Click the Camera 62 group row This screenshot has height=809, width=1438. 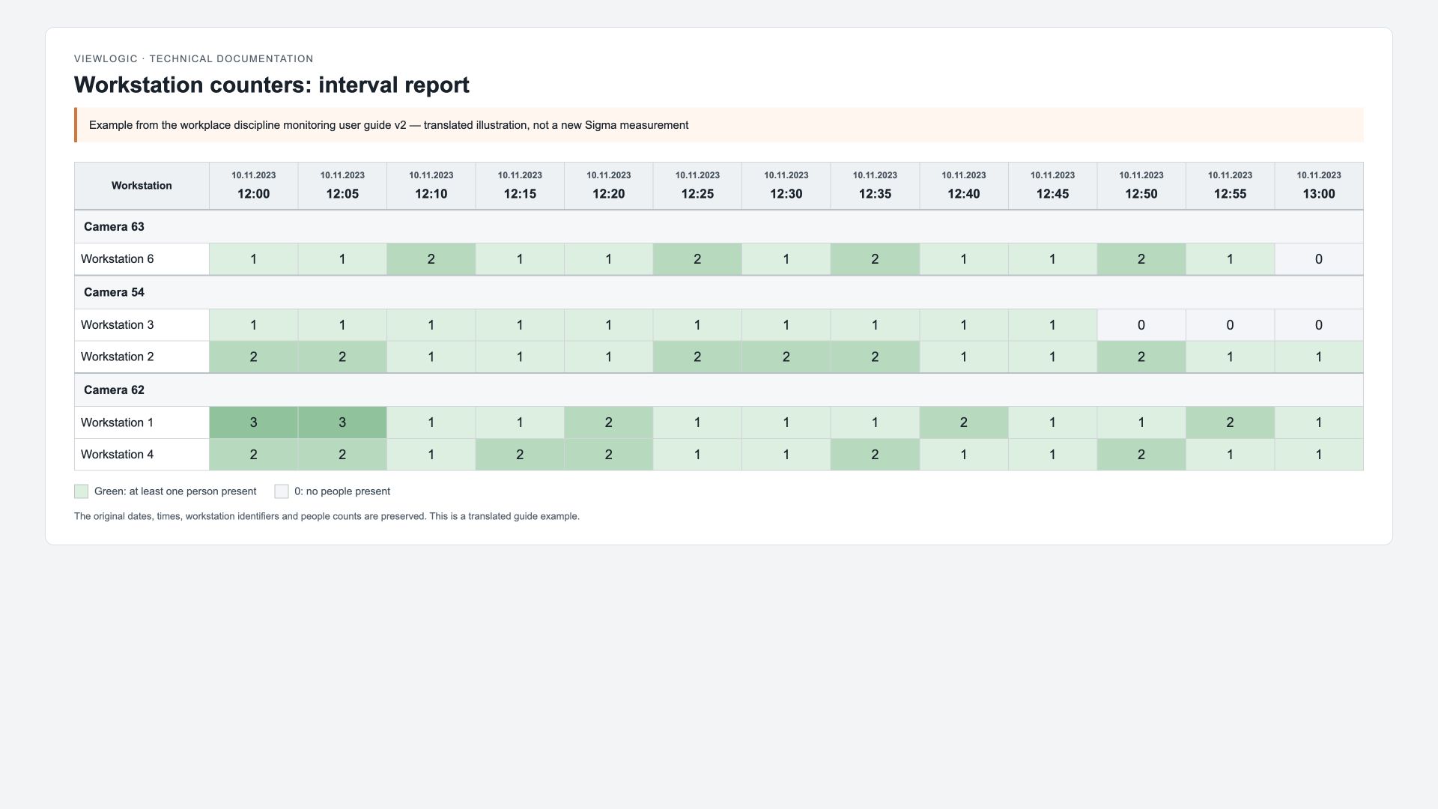719,390
